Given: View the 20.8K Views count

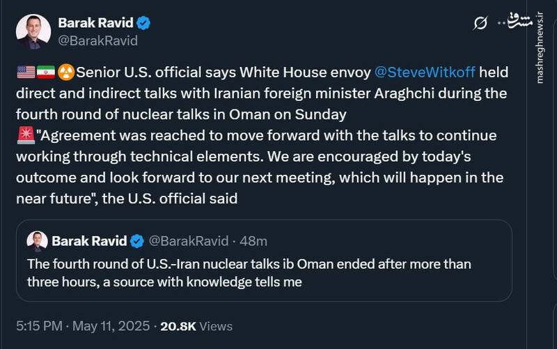Looking at the screenshot, I should 196,325.
